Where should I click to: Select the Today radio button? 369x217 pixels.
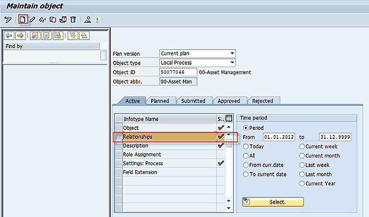pyautogui.click(x=246, y=146)
